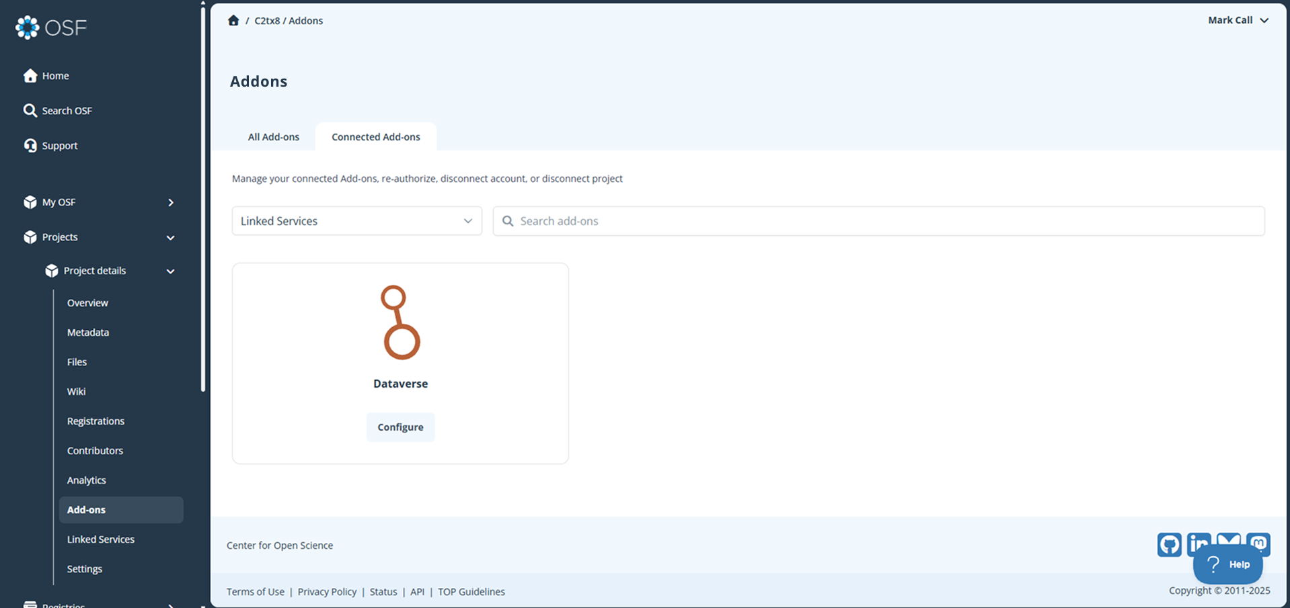Click the Projects cube icon in sidebar
1290x608 pixels.
(30, 236)
